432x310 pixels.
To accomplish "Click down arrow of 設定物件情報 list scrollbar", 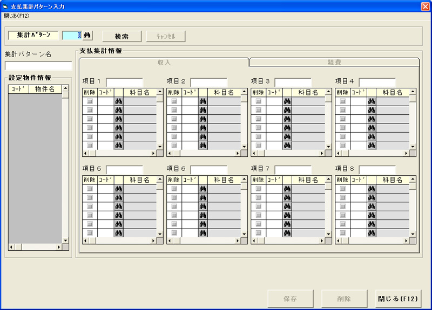I will [65, 240].
